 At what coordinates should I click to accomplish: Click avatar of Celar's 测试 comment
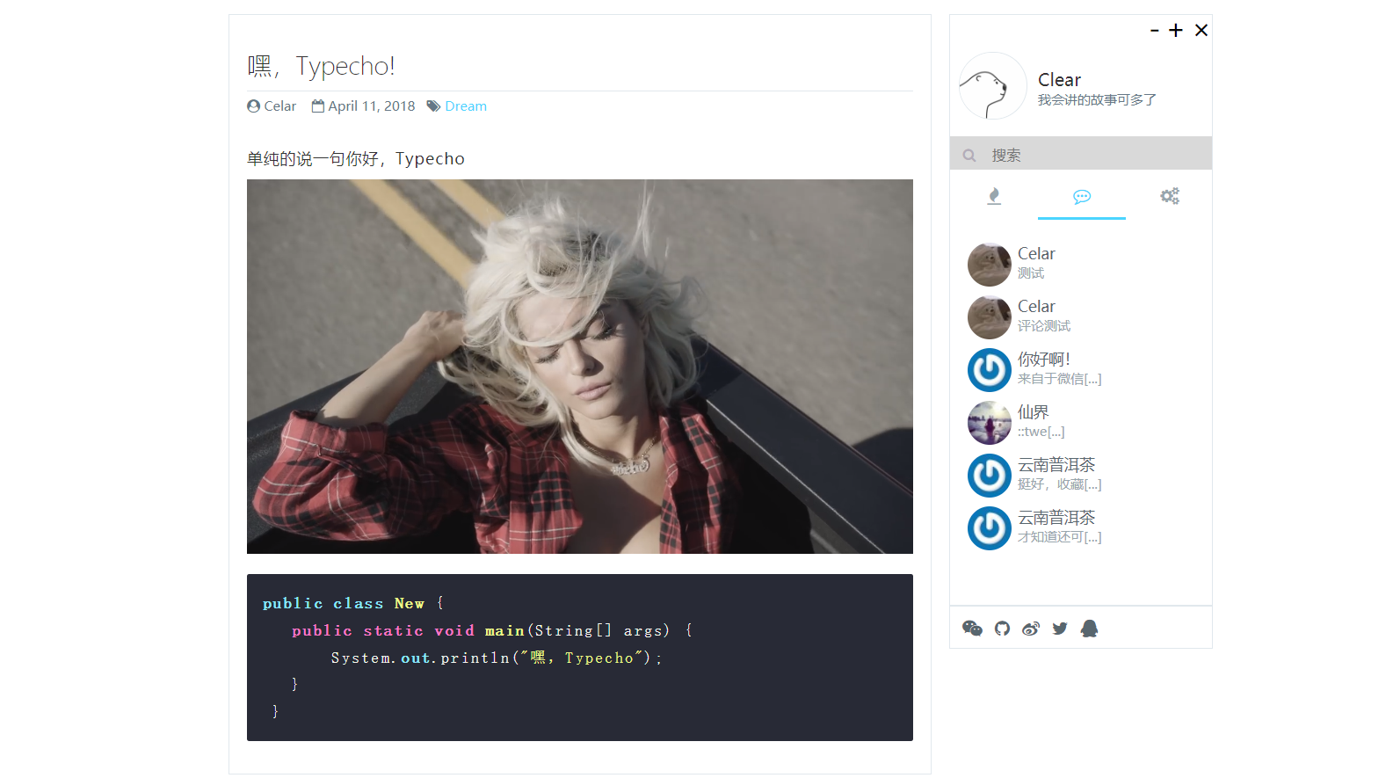pyautogui.click(x=990, y=265)
